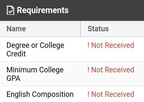The height and width of the screenshot is (102, 144).
Task: Open the Degree or College Credit requirement
Action: click(35, 49)
